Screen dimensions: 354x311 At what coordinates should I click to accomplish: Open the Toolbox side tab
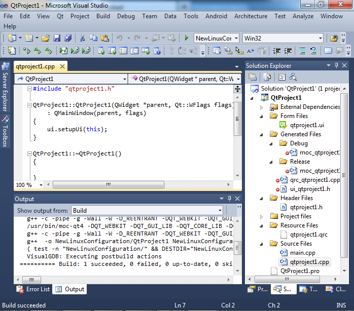tap(5, 131)
